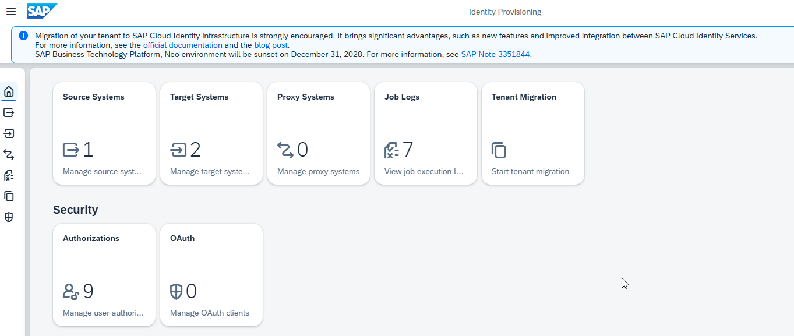Open the Authorizations tile

point(104,275)
